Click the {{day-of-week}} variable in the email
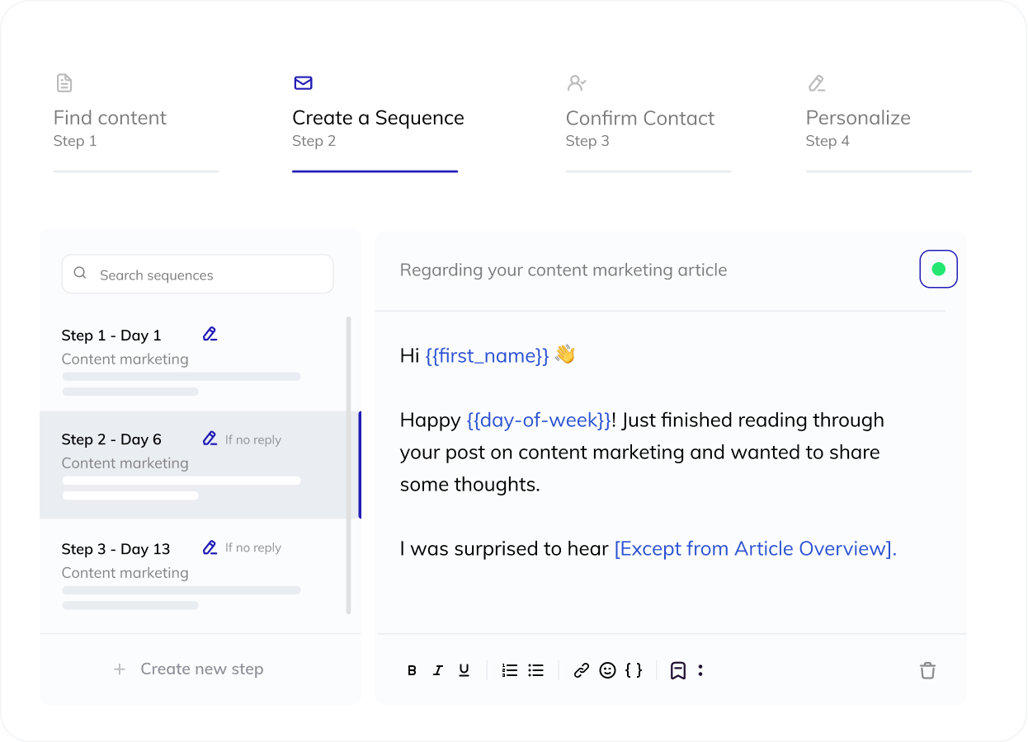 pyautogui.click(x=539, y=420)
